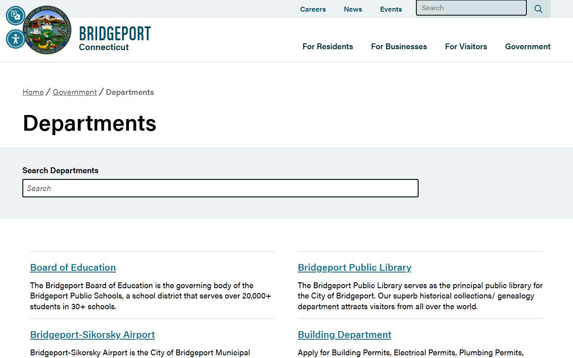The height and width of the screenshot is (358, 573).
Task: Open the For Residents menu
Action: click(328, 47)
